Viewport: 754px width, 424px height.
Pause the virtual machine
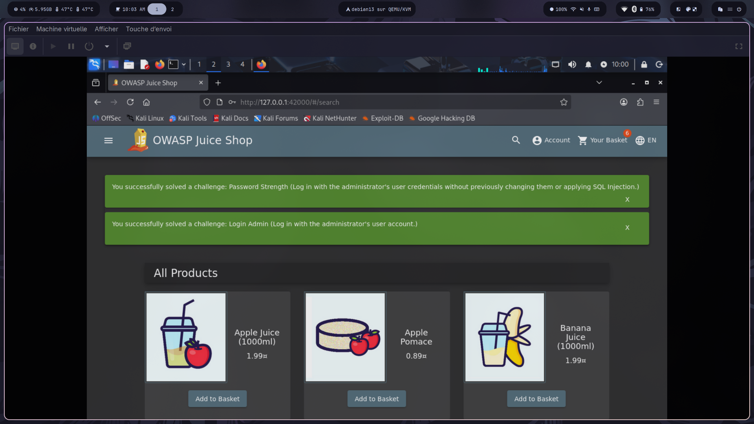coord(71,46)
